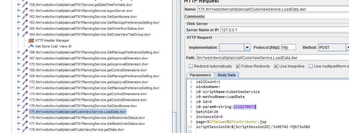Screen dimensions: 349x133
Task: Click sampler icon of 163 GetPlanAppPreferenceSetting.dwr
Action: [x=25, y=23]
